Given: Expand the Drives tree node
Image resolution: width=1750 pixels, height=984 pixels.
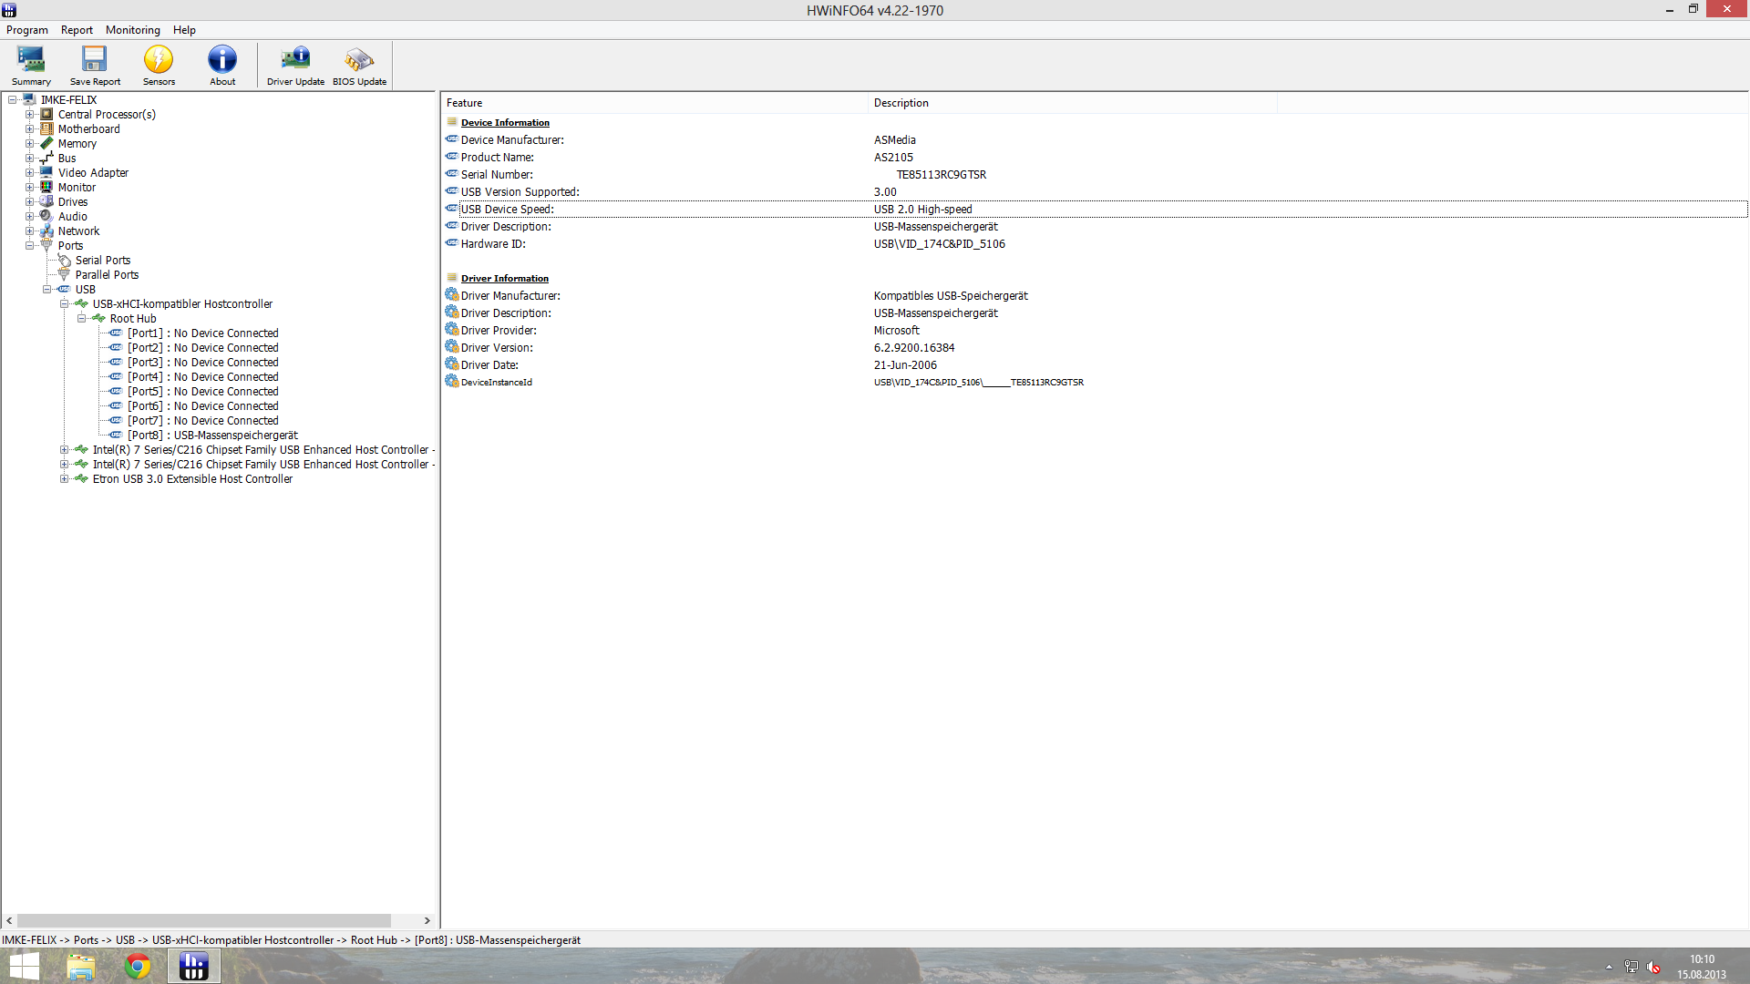Looking at the screenshot, I should point(29,202).
